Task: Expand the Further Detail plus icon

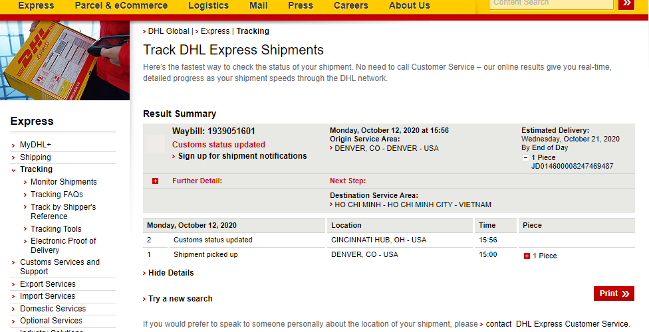Action: (155, 181)
